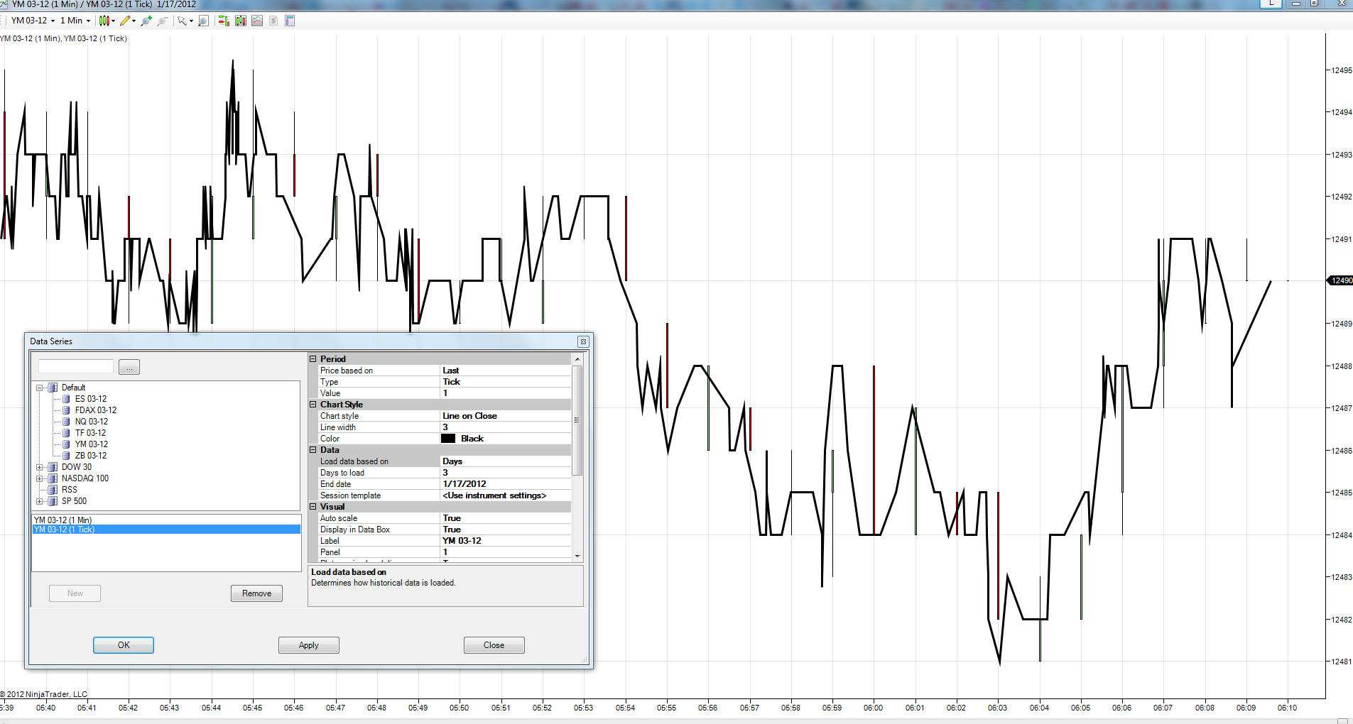Open the chart Properties icon

(290, 21)
